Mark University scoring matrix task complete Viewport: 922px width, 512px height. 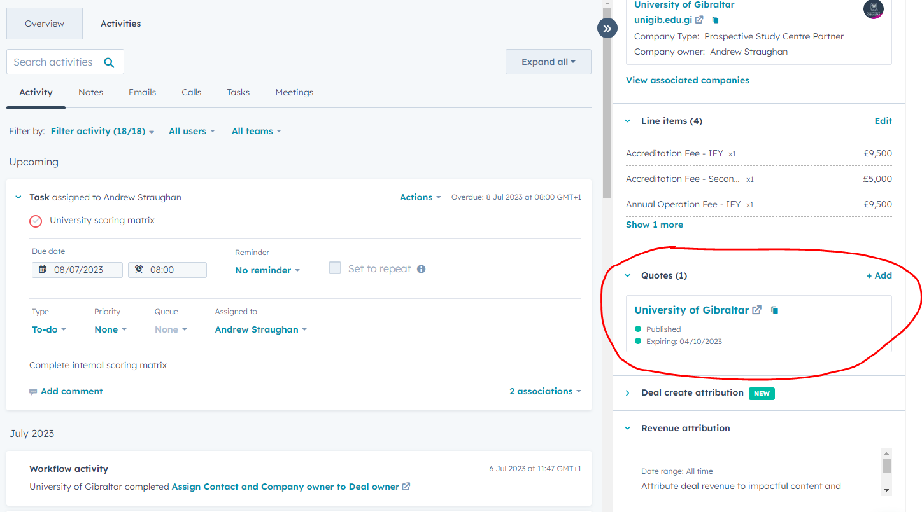(36, 221)
